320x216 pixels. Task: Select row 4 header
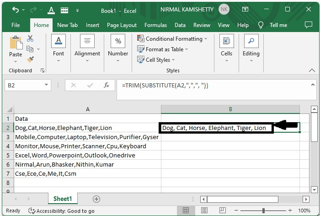8,146
